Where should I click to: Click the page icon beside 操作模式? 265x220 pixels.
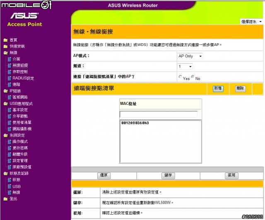[10, 142]
